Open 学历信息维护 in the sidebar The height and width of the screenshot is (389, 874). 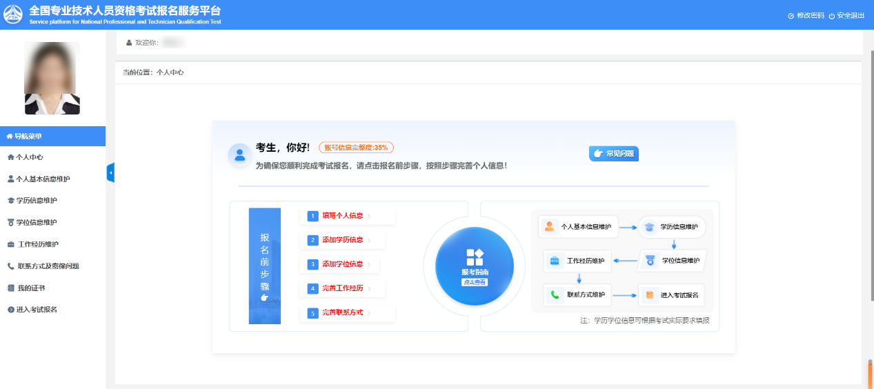37,201
